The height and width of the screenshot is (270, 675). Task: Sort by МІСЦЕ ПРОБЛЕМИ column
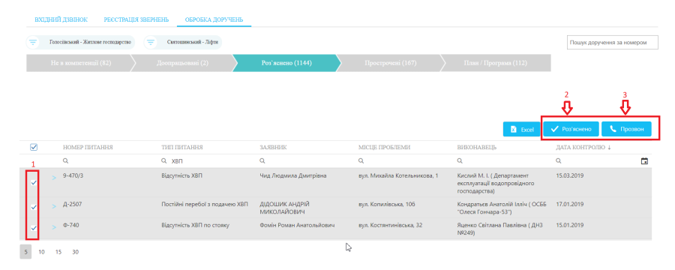384,147
